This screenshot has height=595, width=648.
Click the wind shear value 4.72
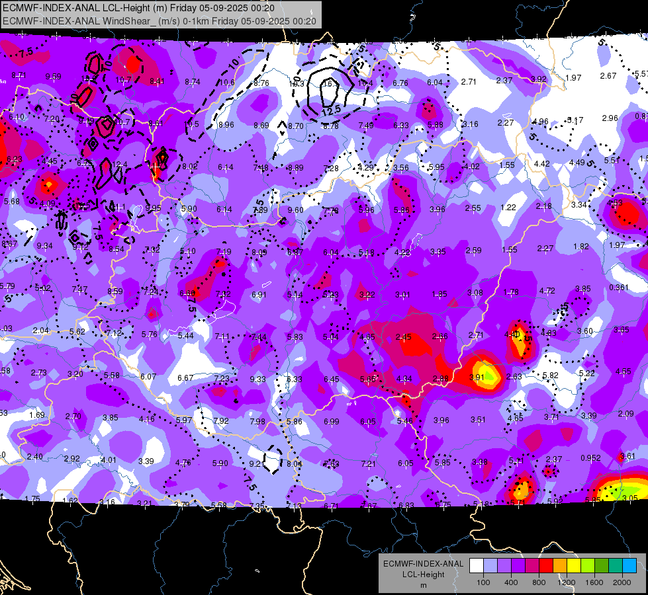click(x=547, y=291)
